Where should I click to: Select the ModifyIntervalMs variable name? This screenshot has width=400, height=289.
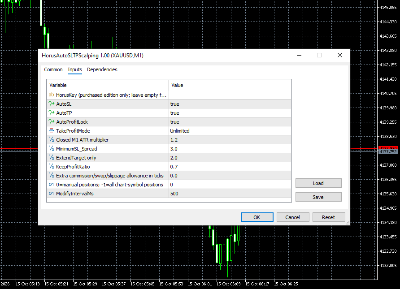tap(75, 194)
